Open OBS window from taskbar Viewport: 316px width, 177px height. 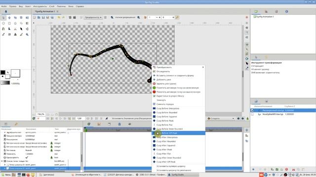(x=151, y=175)
